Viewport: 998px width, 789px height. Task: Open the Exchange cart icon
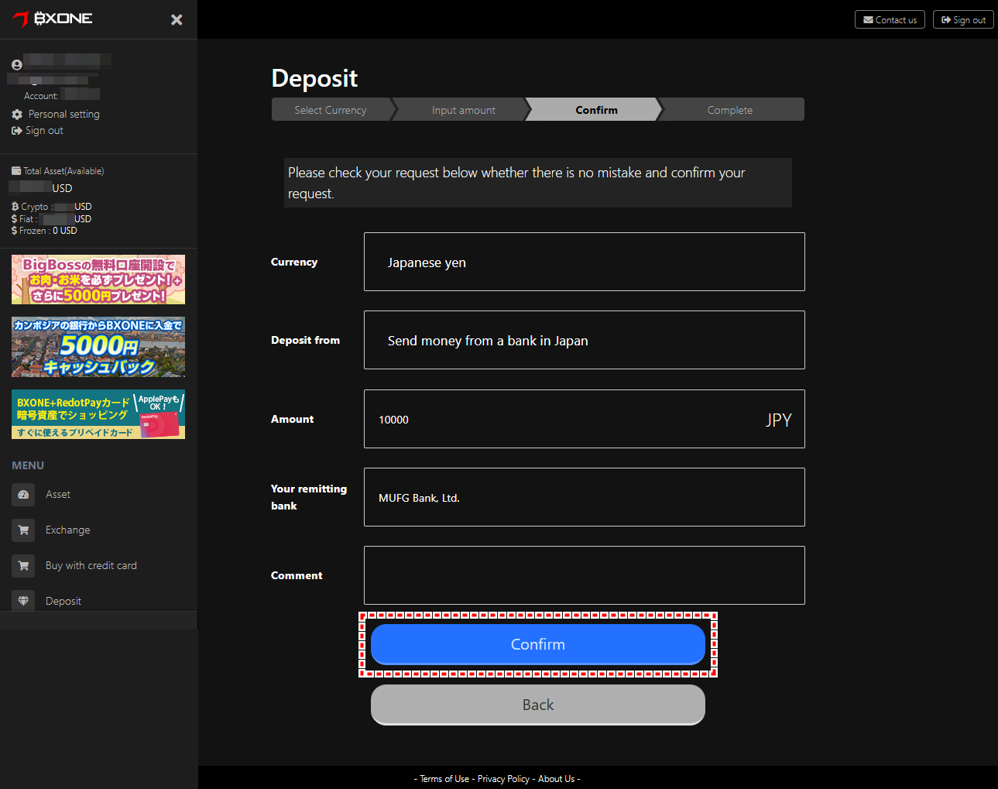23,530
